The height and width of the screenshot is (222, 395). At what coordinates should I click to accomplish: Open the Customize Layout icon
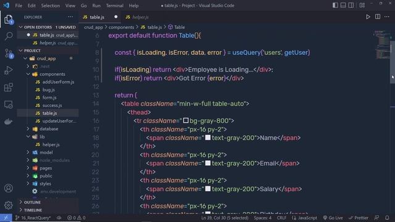[x=362, y=6]
